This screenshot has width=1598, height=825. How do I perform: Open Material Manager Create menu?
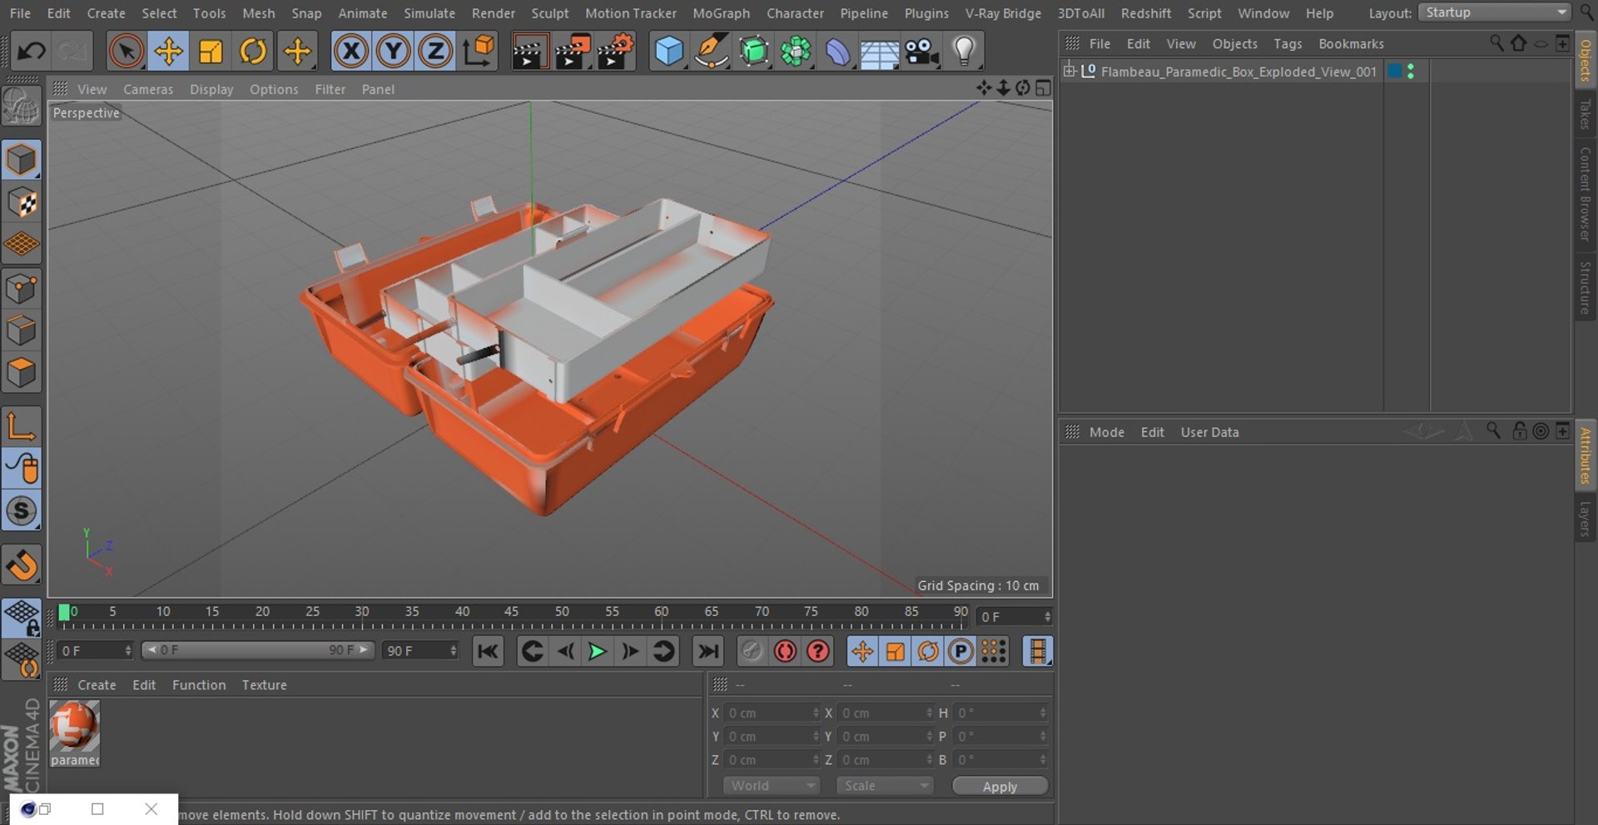click(97, 685)
